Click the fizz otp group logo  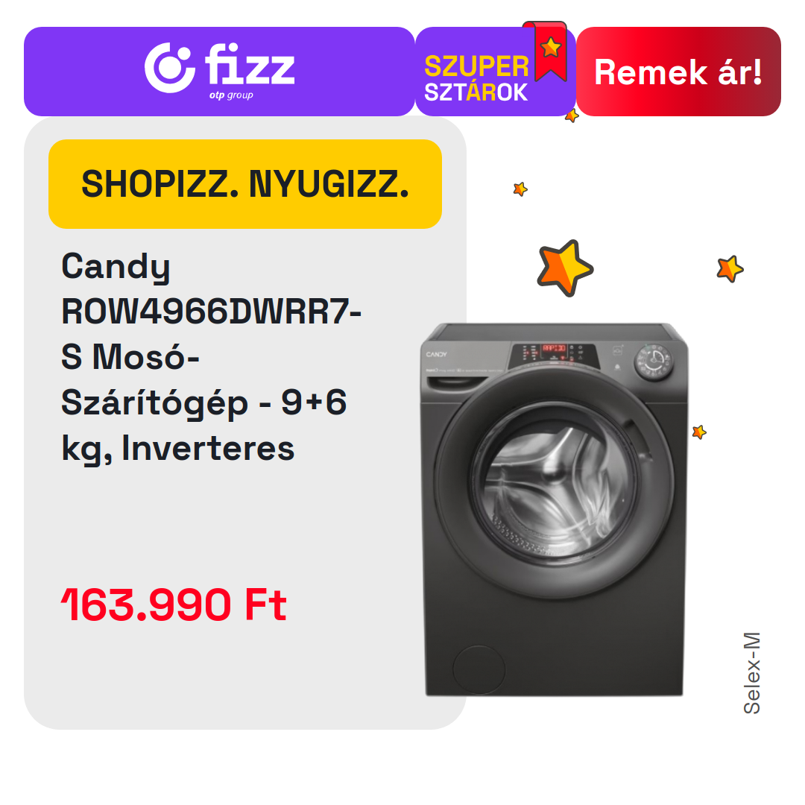click(220, 70)
